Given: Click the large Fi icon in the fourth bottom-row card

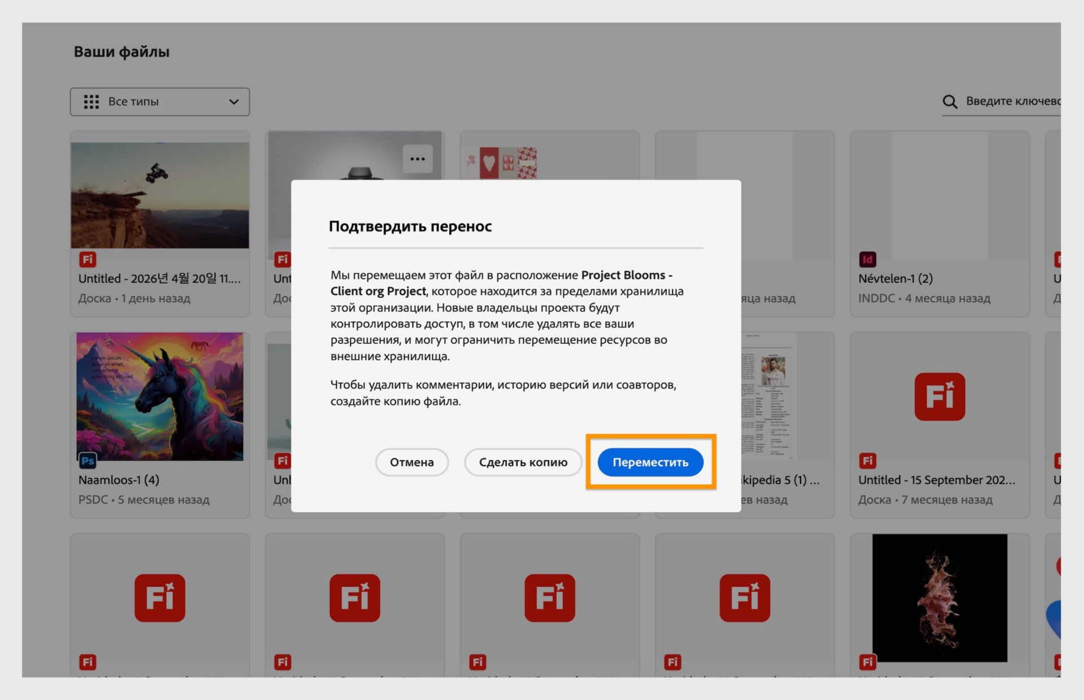Looking at the screenshot, I should pyautogui.click(x=745, y=598).
